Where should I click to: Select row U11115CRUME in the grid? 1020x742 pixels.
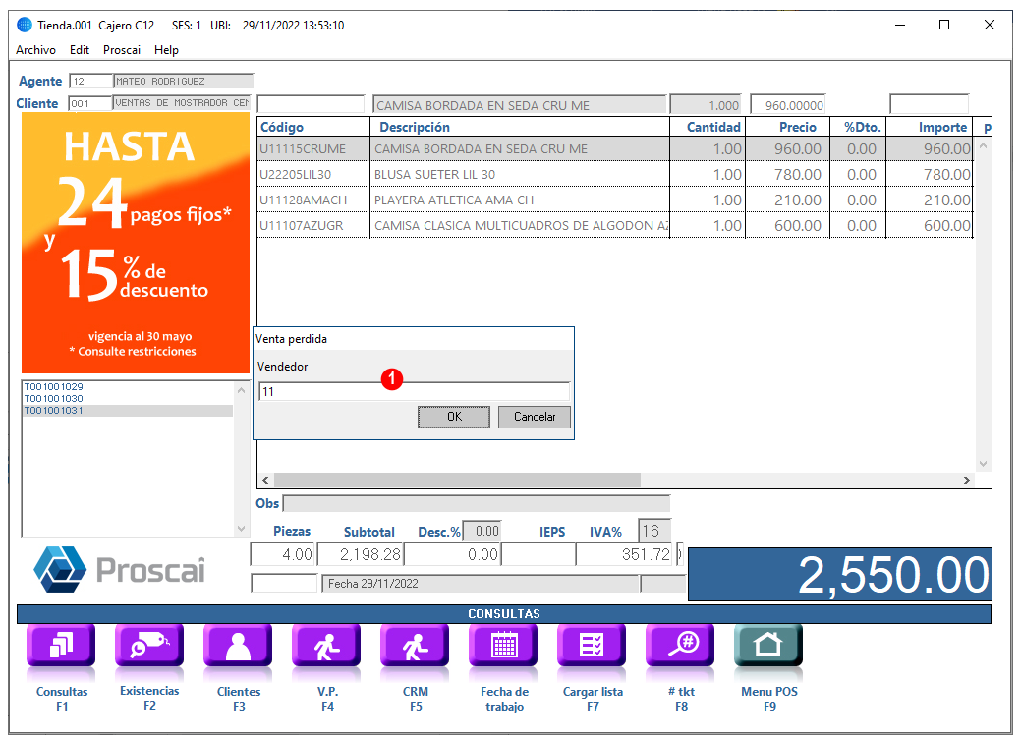point(615,149)
